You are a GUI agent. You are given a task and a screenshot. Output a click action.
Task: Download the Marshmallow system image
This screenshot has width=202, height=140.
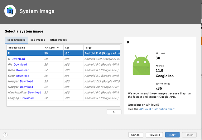coord(34,92)
